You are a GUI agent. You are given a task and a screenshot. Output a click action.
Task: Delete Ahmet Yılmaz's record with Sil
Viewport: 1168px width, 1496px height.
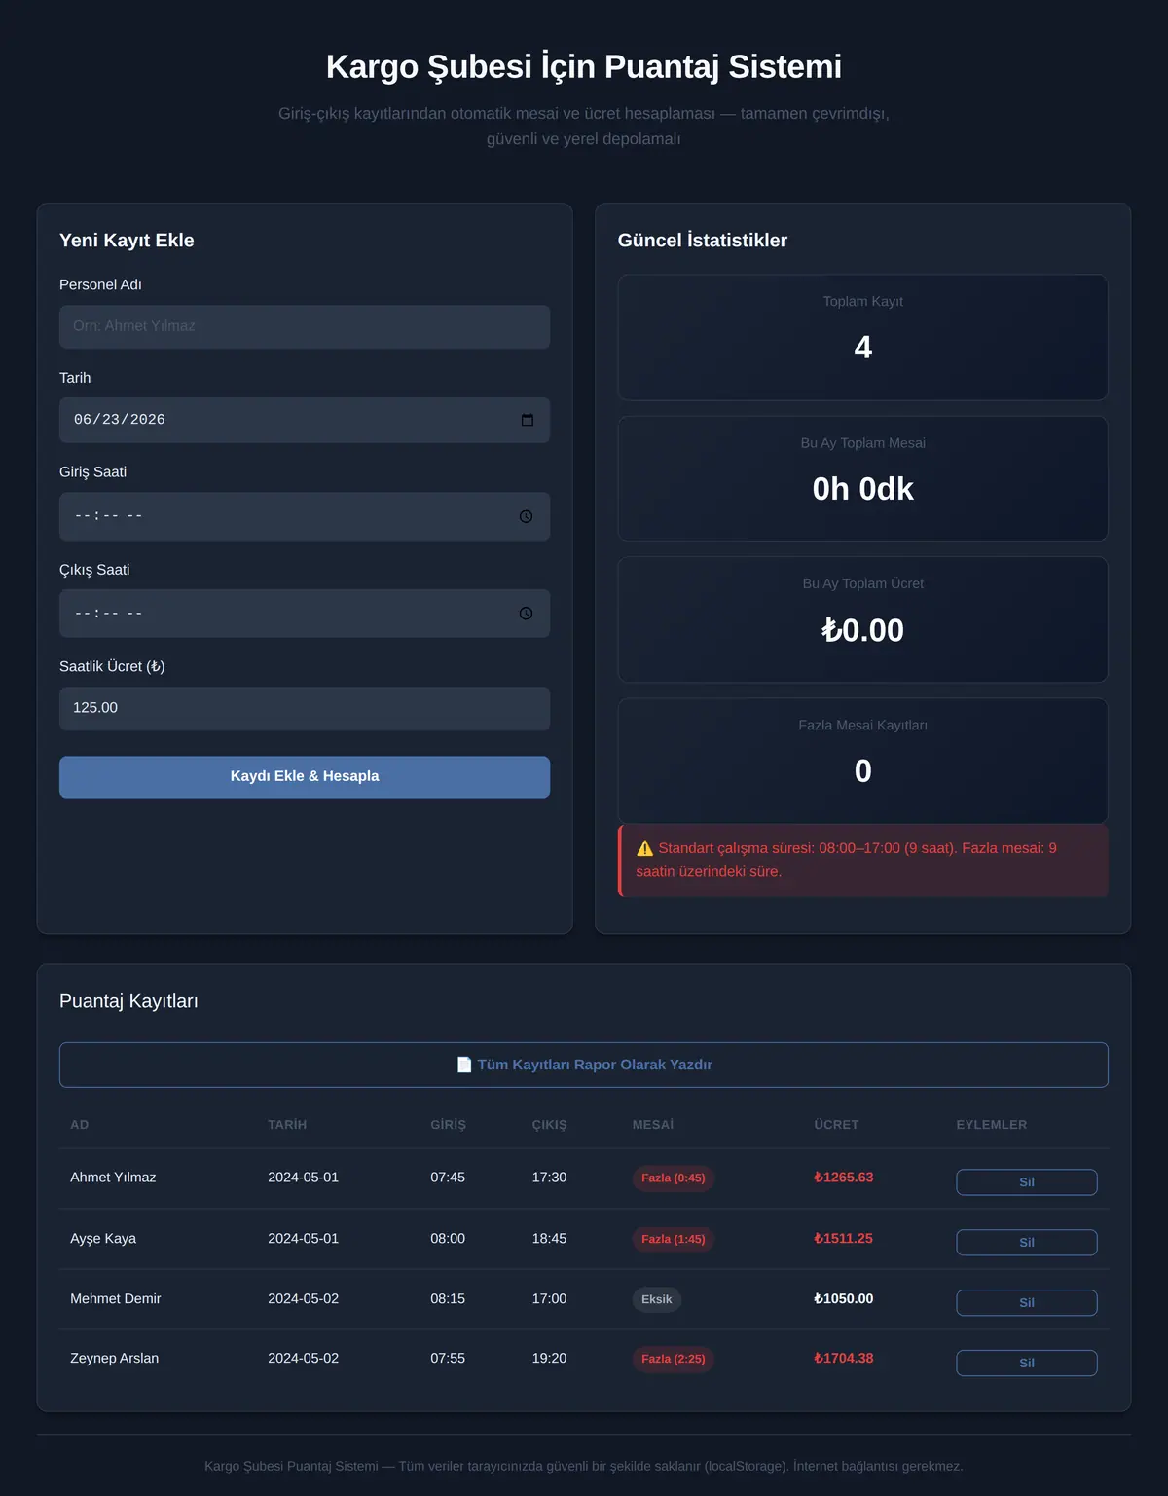[x=1027, y=1182]
